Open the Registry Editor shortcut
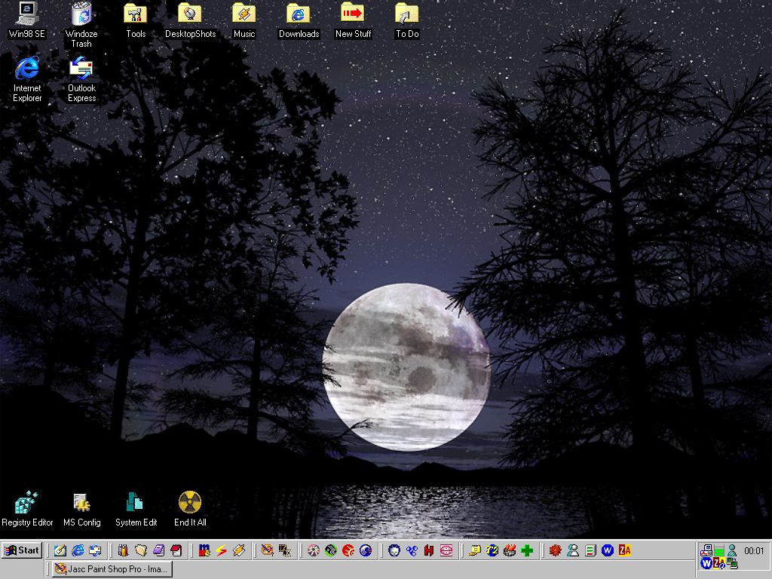 27,503
